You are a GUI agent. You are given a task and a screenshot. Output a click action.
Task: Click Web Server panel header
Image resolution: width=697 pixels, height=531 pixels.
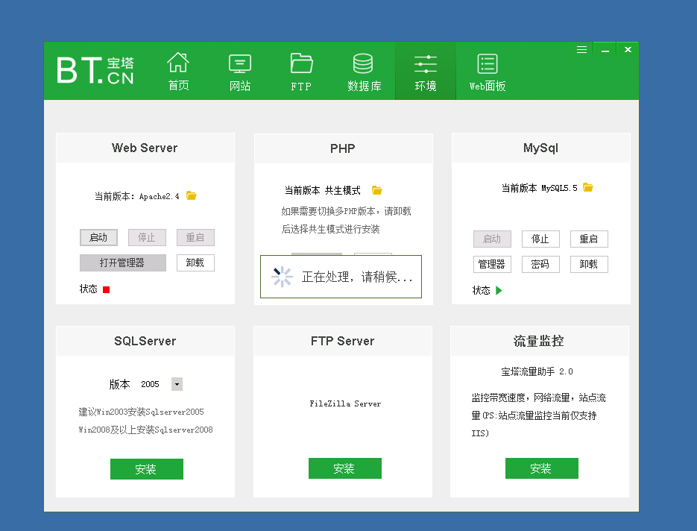pyautogui.click(x=145, y=148)
